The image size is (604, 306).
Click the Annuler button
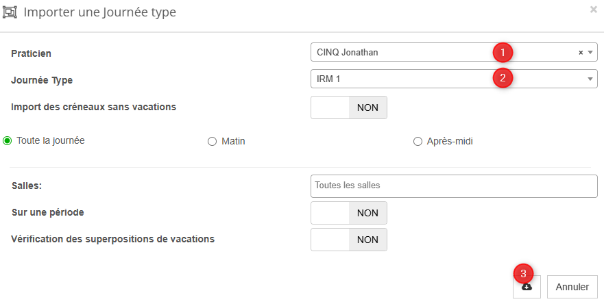(x=572, y=288)
